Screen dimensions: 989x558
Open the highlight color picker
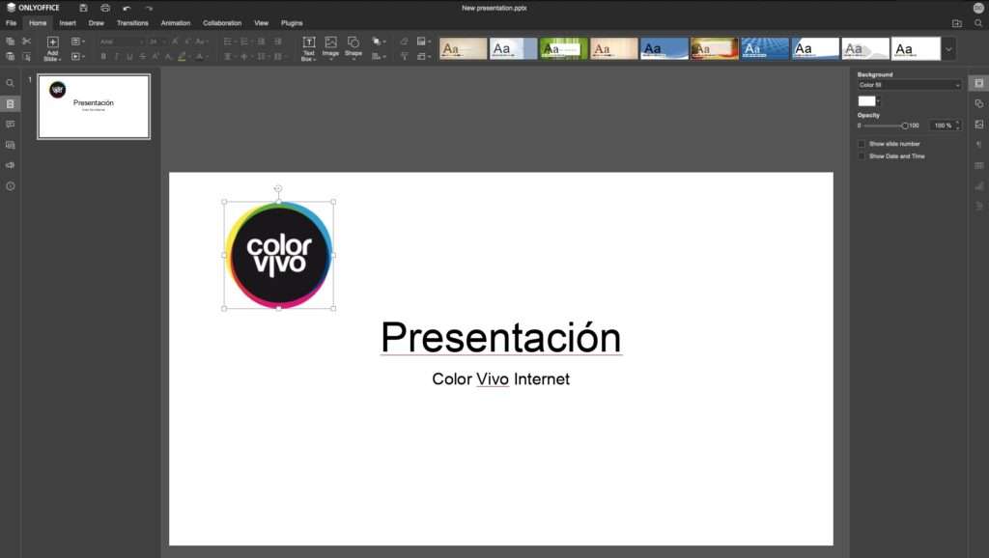pyautogui.click(x=183, y=57)
